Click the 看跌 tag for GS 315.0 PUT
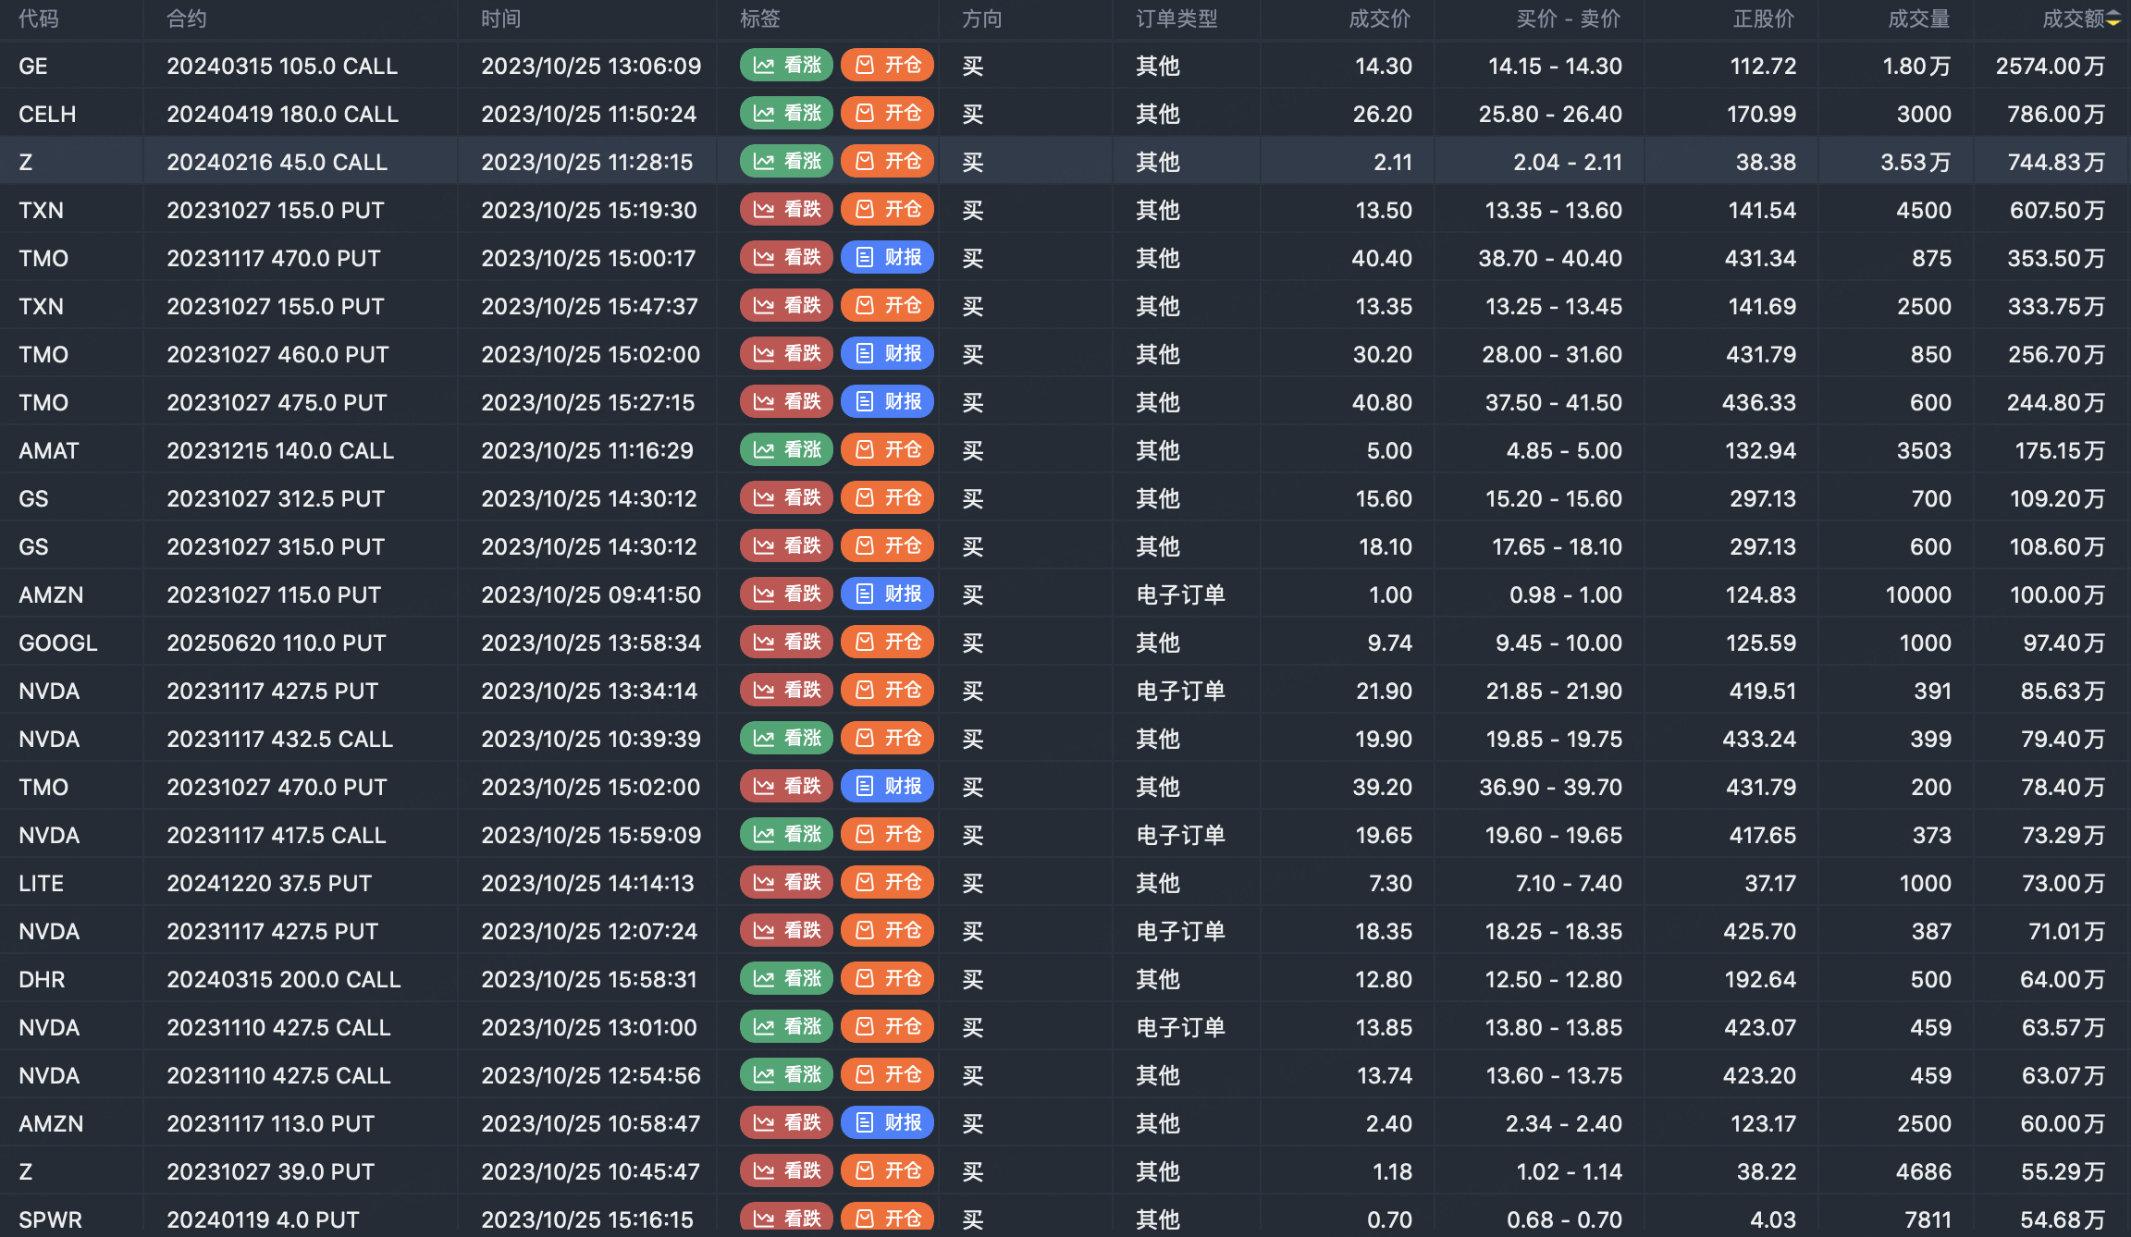 787,546
